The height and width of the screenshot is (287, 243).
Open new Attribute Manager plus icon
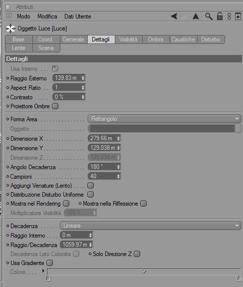tap(238, 16)
